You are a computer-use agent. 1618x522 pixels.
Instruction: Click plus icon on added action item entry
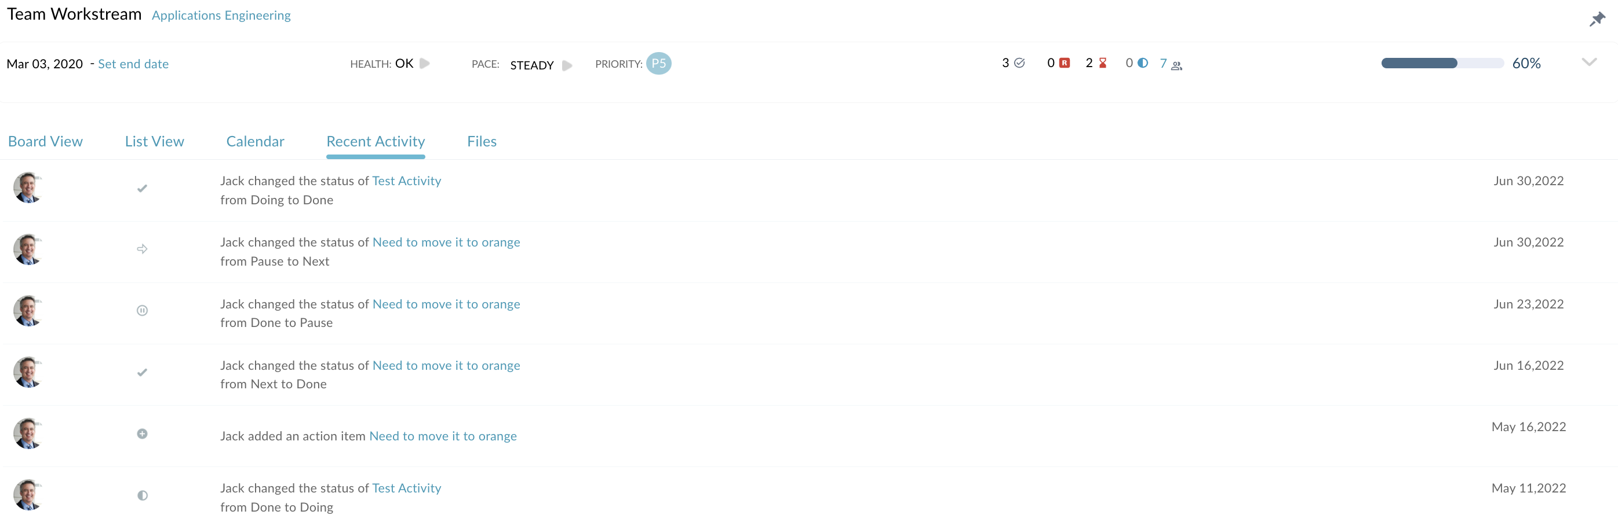coord(143,434)
